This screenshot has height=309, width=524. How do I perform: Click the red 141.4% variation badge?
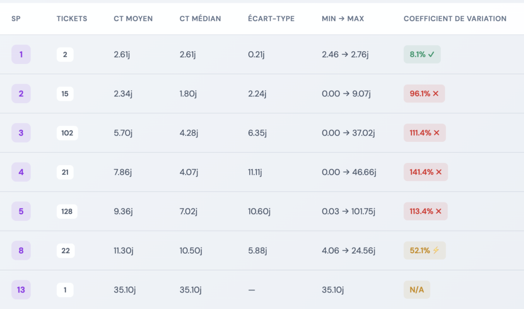tap(425, 172)
